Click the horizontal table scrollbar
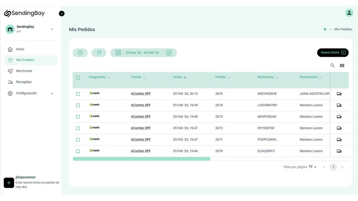The image size is (358, 201). click(141, 159)
